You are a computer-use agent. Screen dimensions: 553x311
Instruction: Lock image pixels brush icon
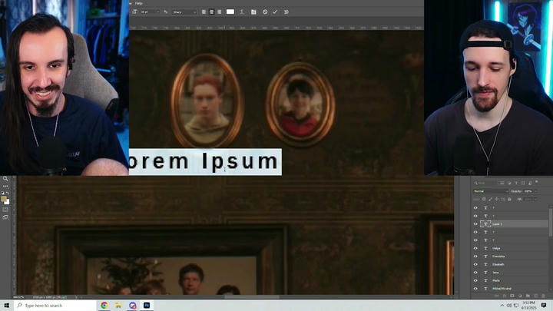pos(490,199)
